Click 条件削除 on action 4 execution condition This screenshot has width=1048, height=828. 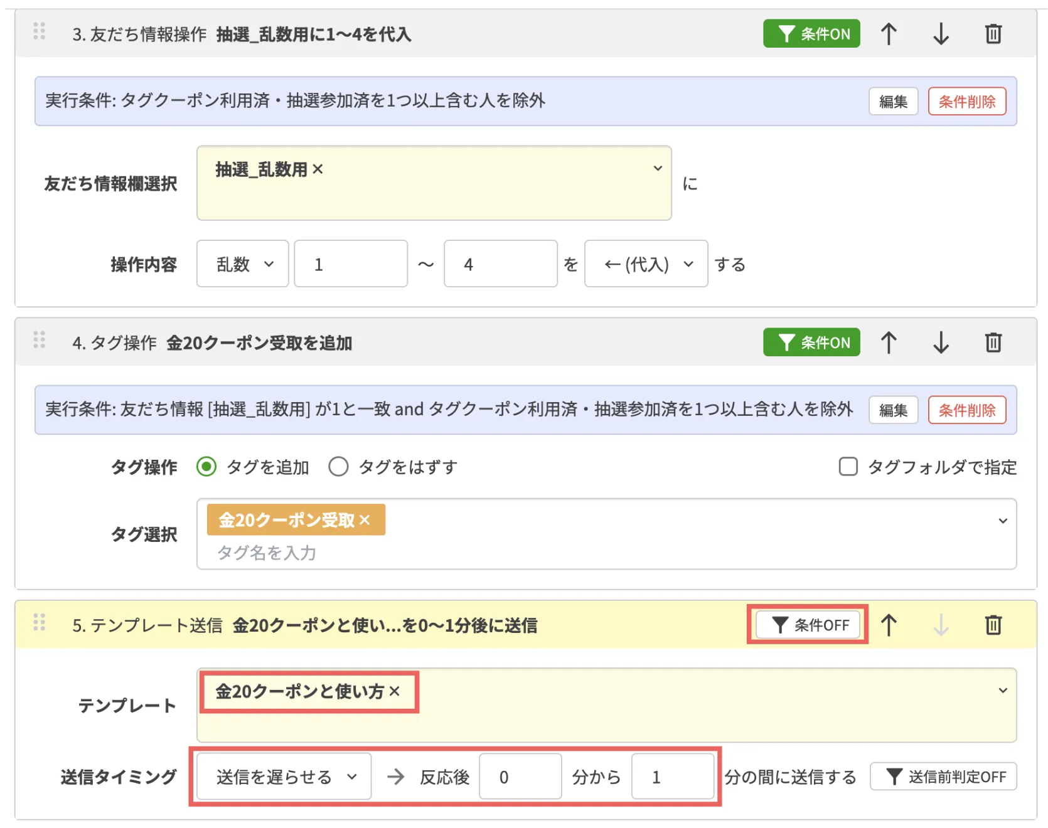[967, 410]
